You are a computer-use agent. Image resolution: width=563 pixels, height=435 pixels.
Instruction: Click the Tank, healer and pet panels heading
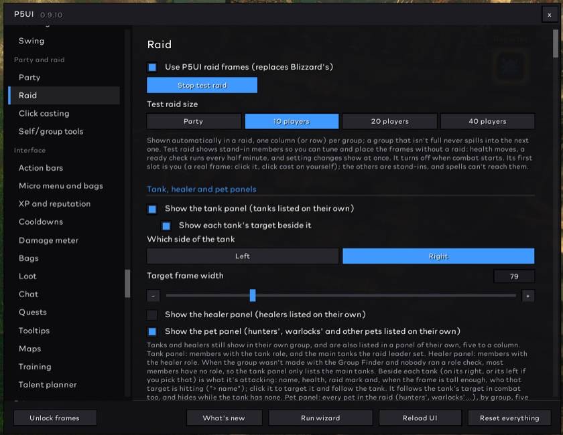(202, 189)
